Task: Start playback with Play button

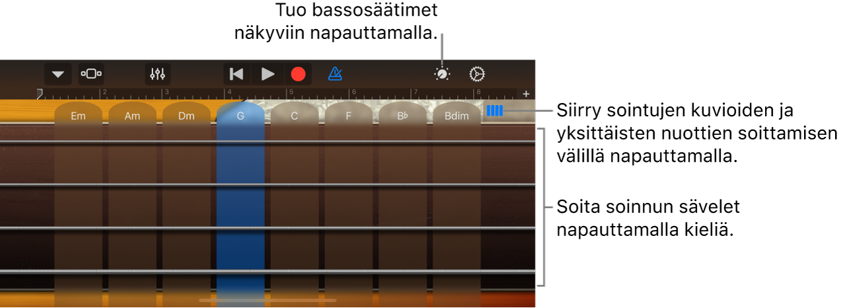Action: click(x=268, y=74)
